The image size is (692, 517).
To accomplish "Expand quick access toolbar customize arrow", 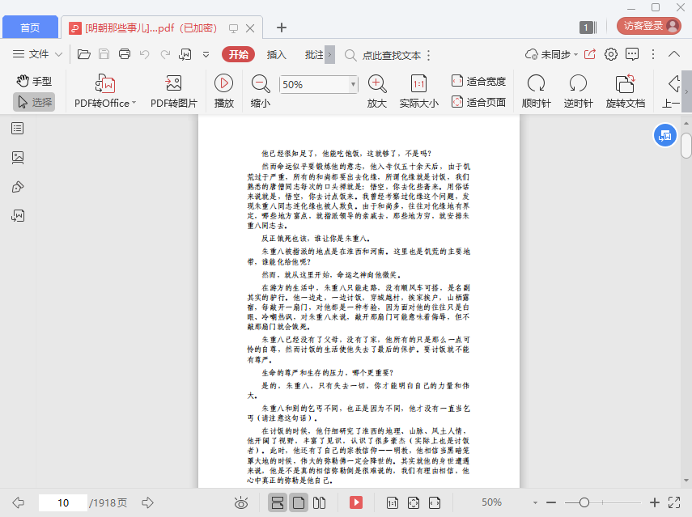I will (x=206, y=55).
